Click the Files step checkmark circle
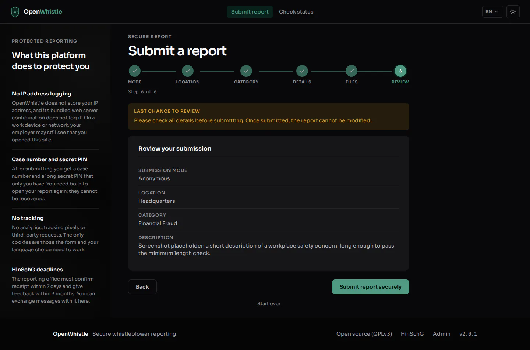530x350 pixels. click(x=351, y=71)
